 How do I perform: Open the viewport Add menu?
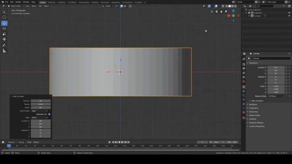pos(40,6)
